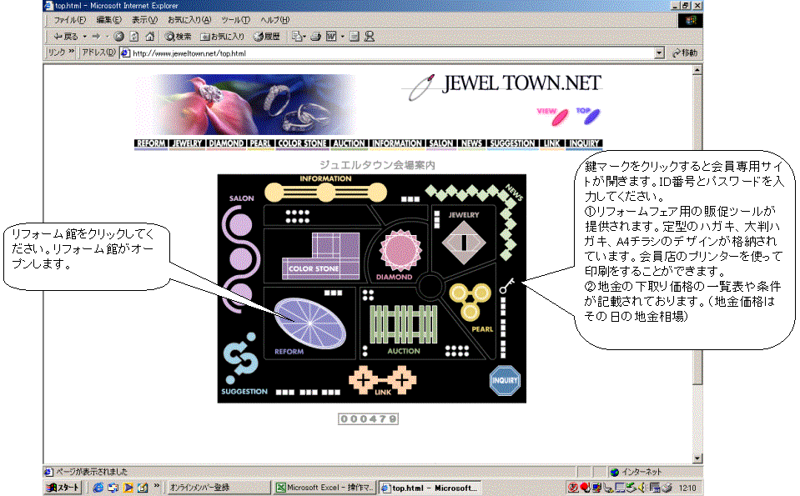Go to the home page icon
Viewport: 800px width, 496px height.
click(149, 36)
